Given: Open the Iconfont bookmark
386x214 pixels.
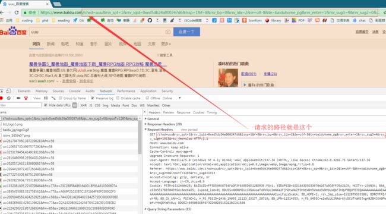Looking at the screenshot, I should (x=252, y=20).
